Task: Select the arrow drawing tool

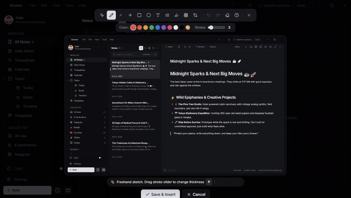Action: point(130,15)
